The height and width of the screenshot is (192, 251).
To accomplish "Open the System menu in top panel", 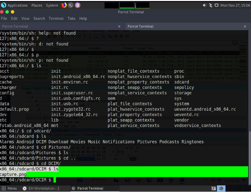I will pos(52,5).
